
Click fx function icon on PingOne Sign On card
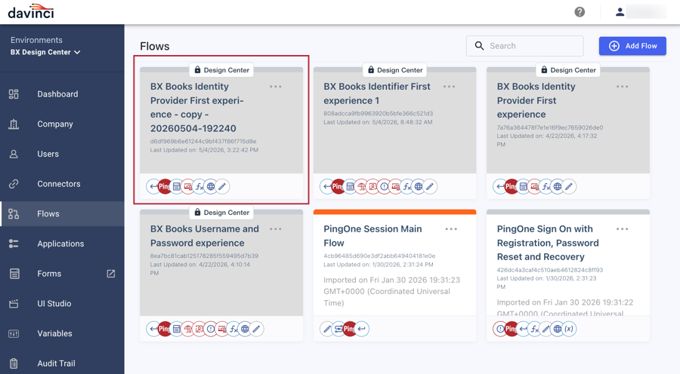[x=535, y=329]
